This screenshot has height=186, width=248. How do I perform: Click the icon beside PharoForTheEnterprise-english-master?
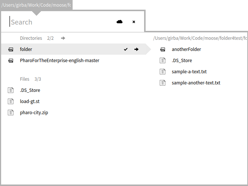(x=11, y=61)
